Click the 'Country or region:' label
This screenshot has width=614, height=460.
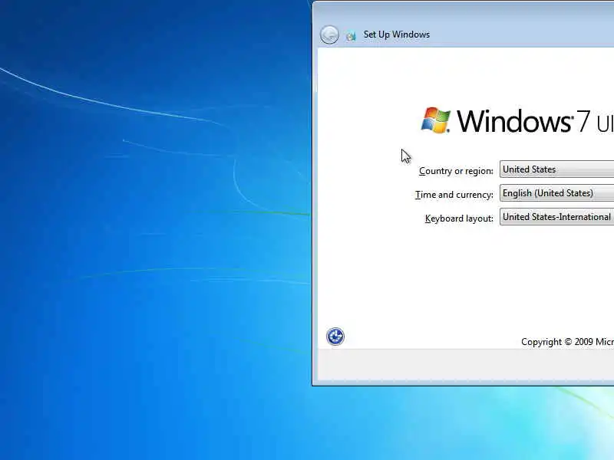coord(456,171)
